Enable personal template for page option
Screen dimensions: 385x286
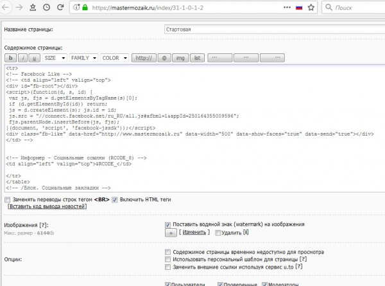167,260
